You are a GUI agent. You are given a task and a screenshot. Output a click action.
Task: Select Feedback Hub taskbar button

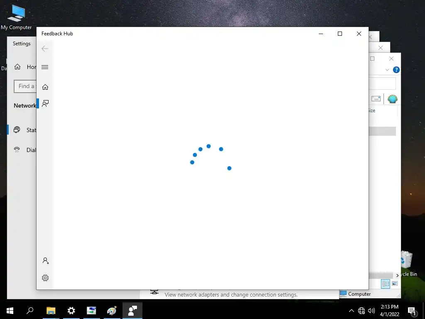(132, 311)
